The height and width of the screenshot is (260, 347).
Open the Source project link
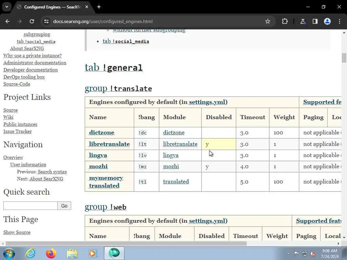click(11, 110)
